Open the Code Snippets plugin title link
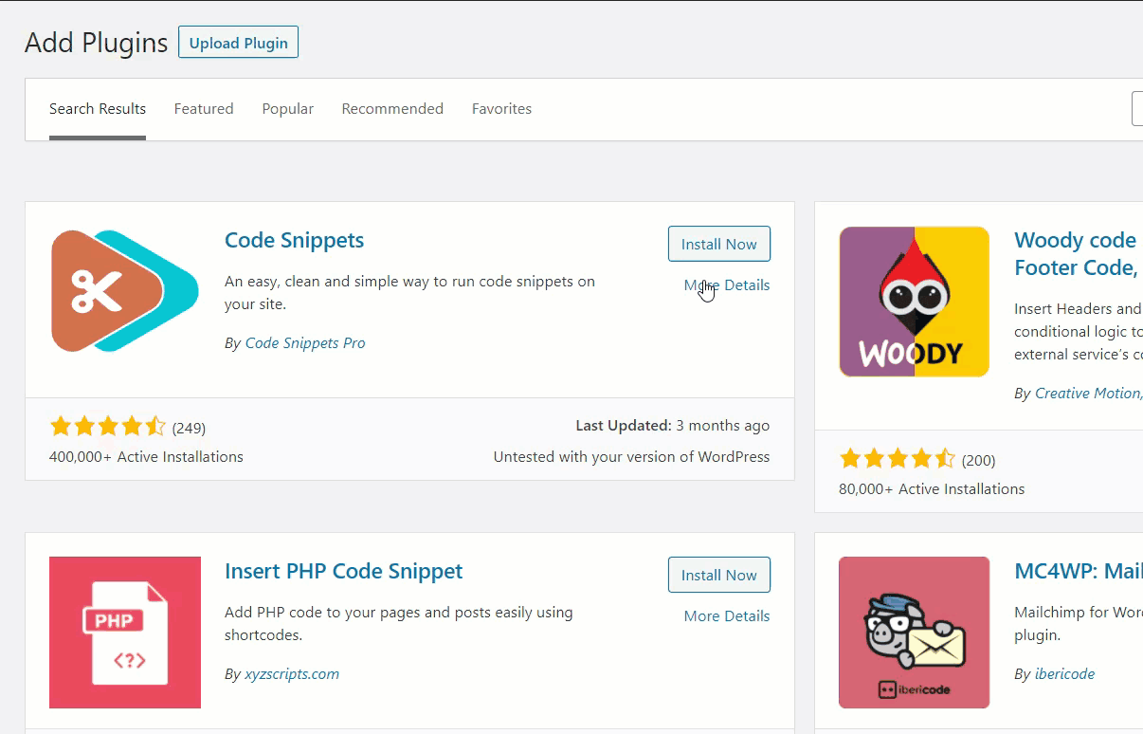 [294, 240]
